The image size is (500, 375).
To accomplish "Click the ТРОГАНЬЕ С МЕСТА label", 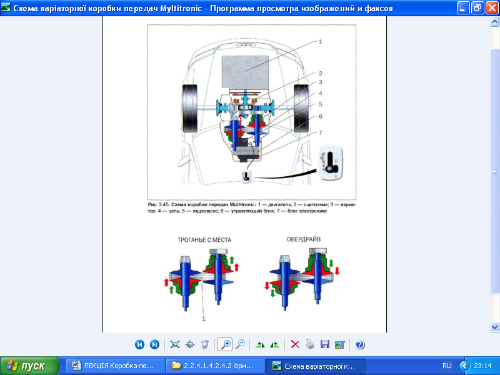I will [x=204, y=240].
